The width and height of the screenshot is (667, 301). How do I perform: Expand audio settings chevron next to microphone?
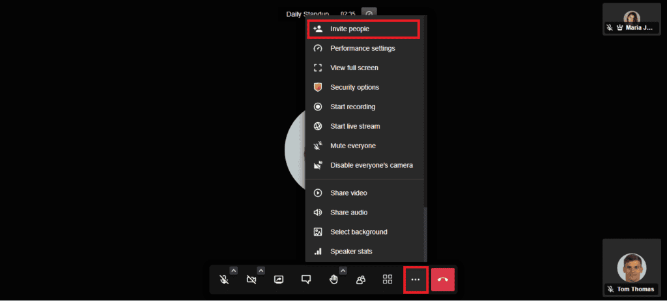[234, 270]
